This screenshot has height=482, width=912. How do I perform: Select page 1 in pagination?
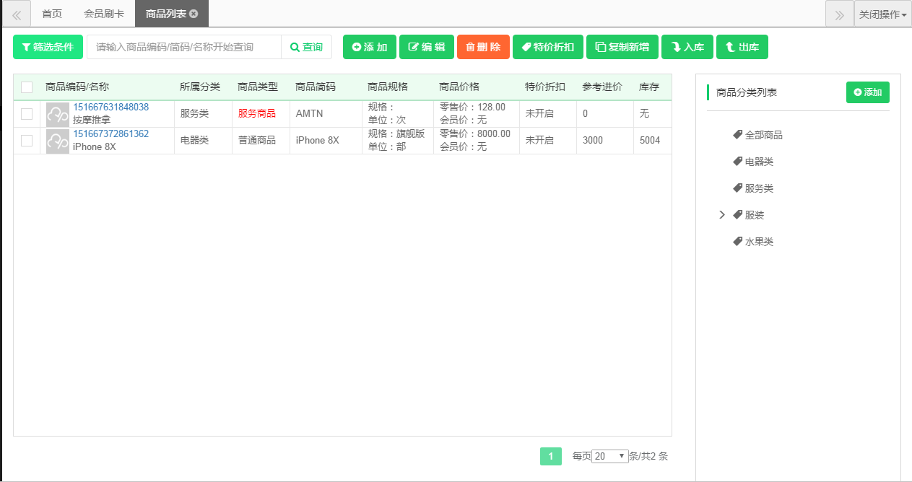[550, 456]
